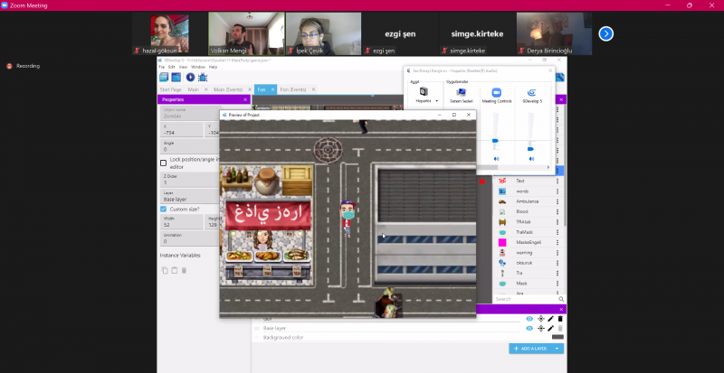Toggle the Lock position/angle checkbox
Image resolution: width=724 pixels, height=373 pixels.
(x=164, y=163)
